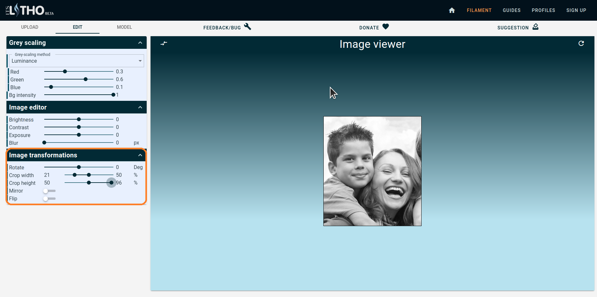
Task: Click the Crop height maximum value 96
Action: pyautogui.click(x=119, y=183)
